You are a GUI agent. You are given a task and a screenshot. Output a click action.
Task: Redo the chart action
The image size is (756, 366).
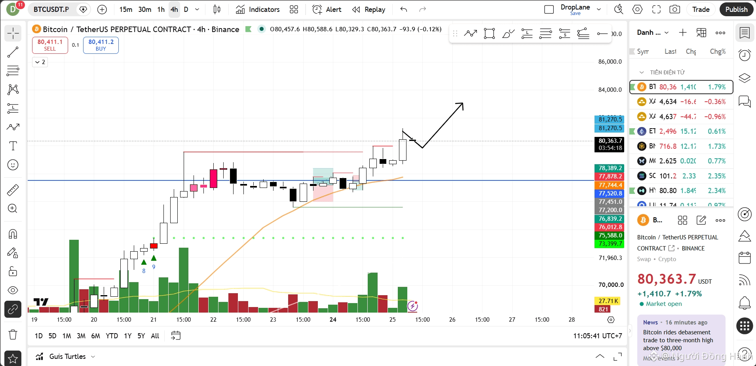(x=423, y=9)
